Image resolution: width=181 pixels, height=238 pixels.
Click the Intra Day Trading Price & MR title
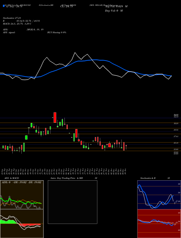click(x=67, y=178)
